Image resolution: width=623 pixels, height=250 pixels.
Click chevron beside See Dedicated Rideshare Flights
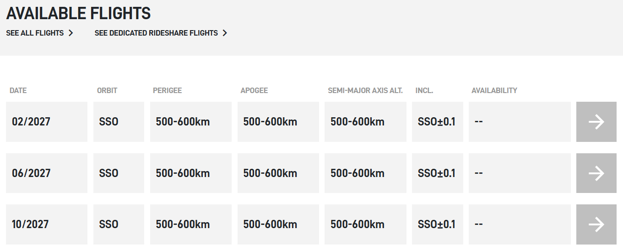click(x=225, y=33)
